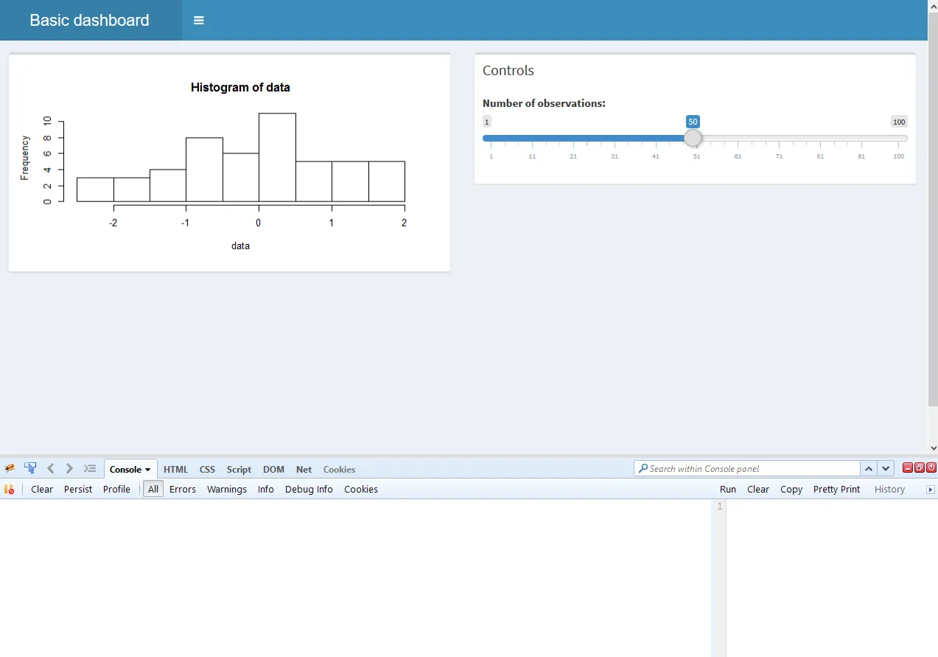Click the observations slider handle at 50
The width and height of the screenshot is (938, 657).
[693, 138]
